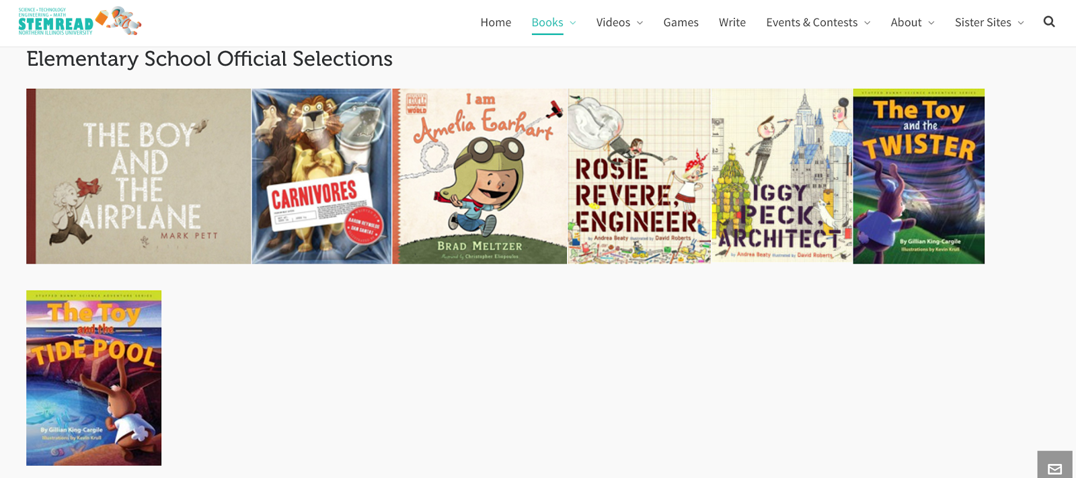Click the mail envelope contact icon
The width and height of the screenshot is (1076, 478).
coord(1054,469)
